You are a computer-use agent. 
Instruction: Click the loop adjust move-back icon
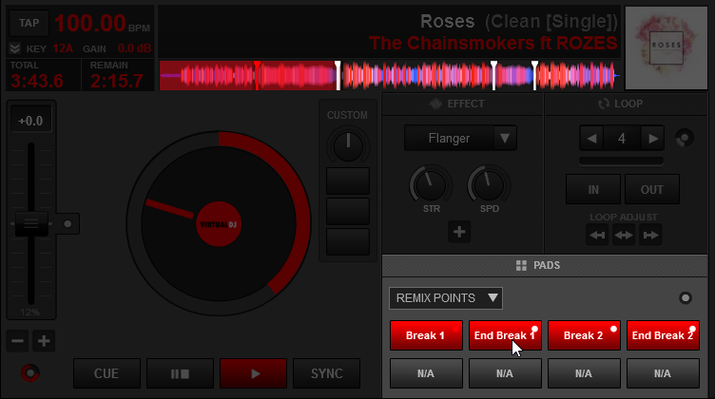coord(597,235)
